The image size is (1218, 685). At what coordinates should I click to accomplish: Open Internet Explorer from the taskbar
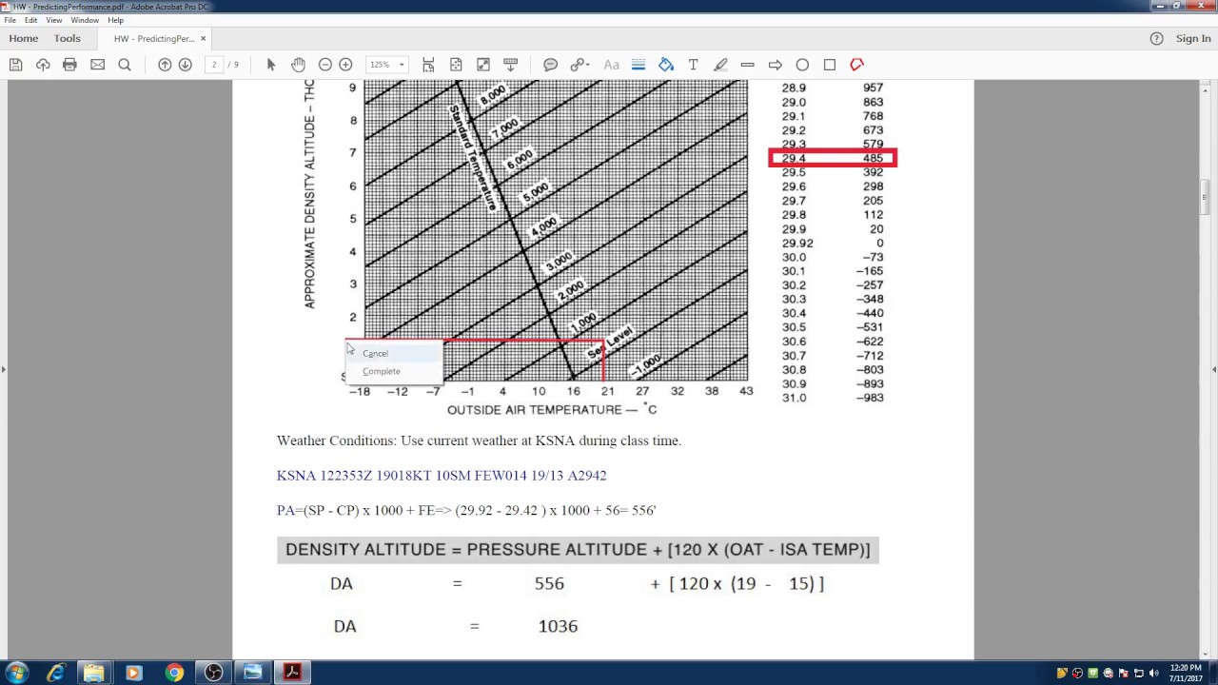click(x=55, y=673)
